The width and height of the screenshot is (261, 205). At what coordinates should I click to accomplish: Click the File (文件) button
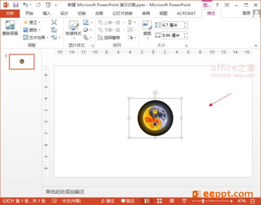point(10,14)
